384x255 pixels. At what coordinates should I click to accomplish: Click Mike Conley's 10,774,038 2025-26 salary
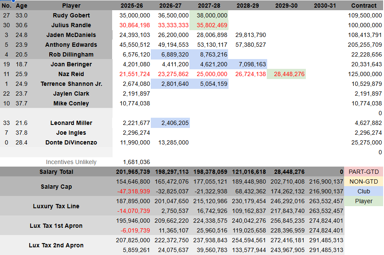[132, 103]
